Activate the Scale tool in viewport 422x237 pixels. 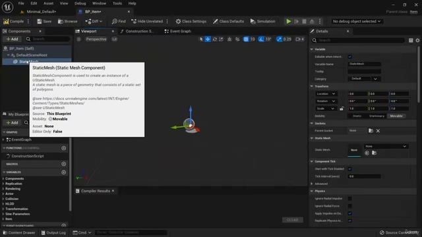[221, 39]
